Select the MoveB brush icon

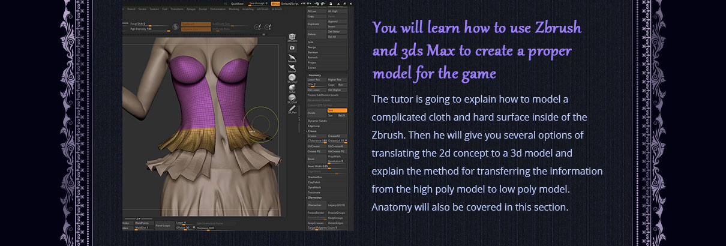pyautogui.click(x=292, y=58)
